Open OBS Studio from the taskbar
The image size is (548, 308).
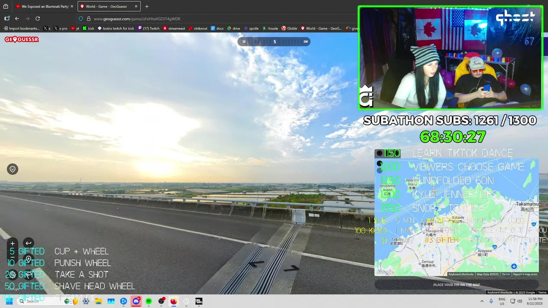(161, 301)
